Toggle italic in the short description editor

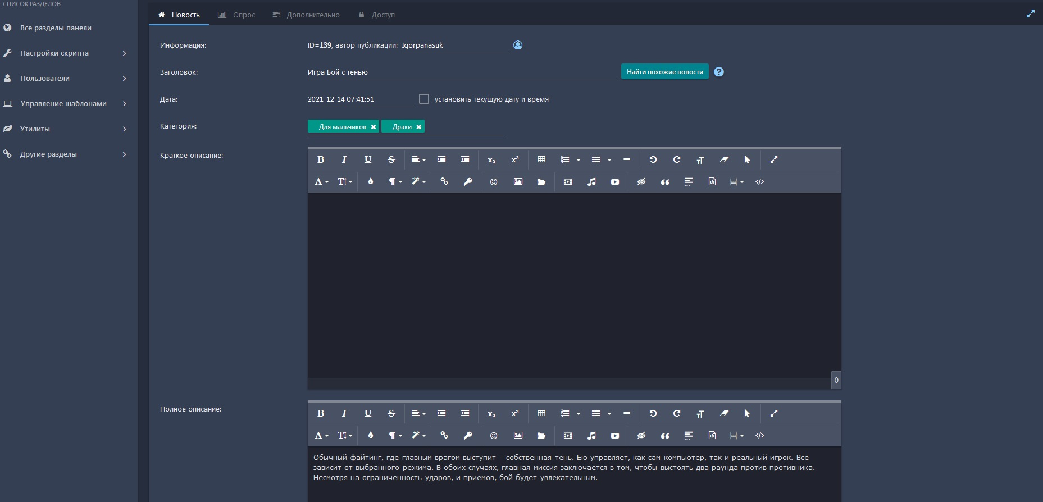344,159
